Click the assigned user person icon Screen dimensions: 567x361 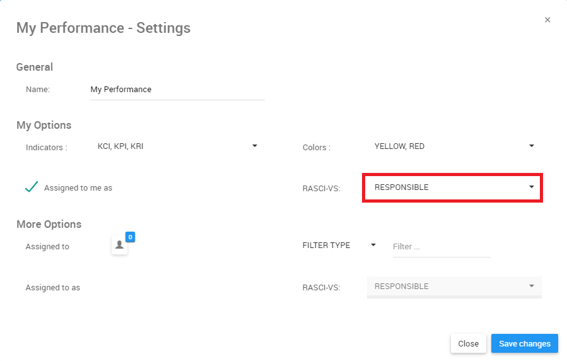click(119, 246)
